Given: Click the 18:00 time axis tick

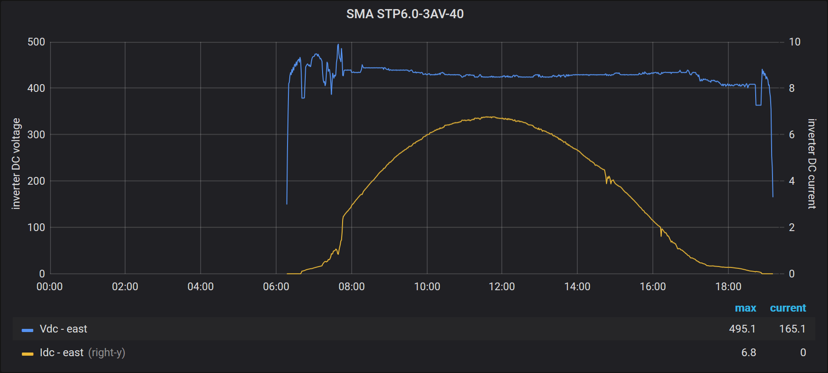Looking at the screenshot, I should [x=728, y=287].
